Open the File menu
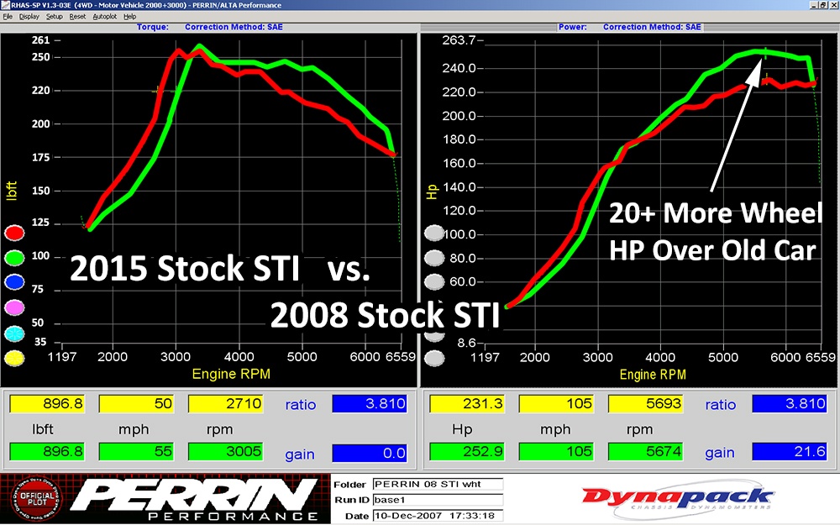 click(8, 17)
